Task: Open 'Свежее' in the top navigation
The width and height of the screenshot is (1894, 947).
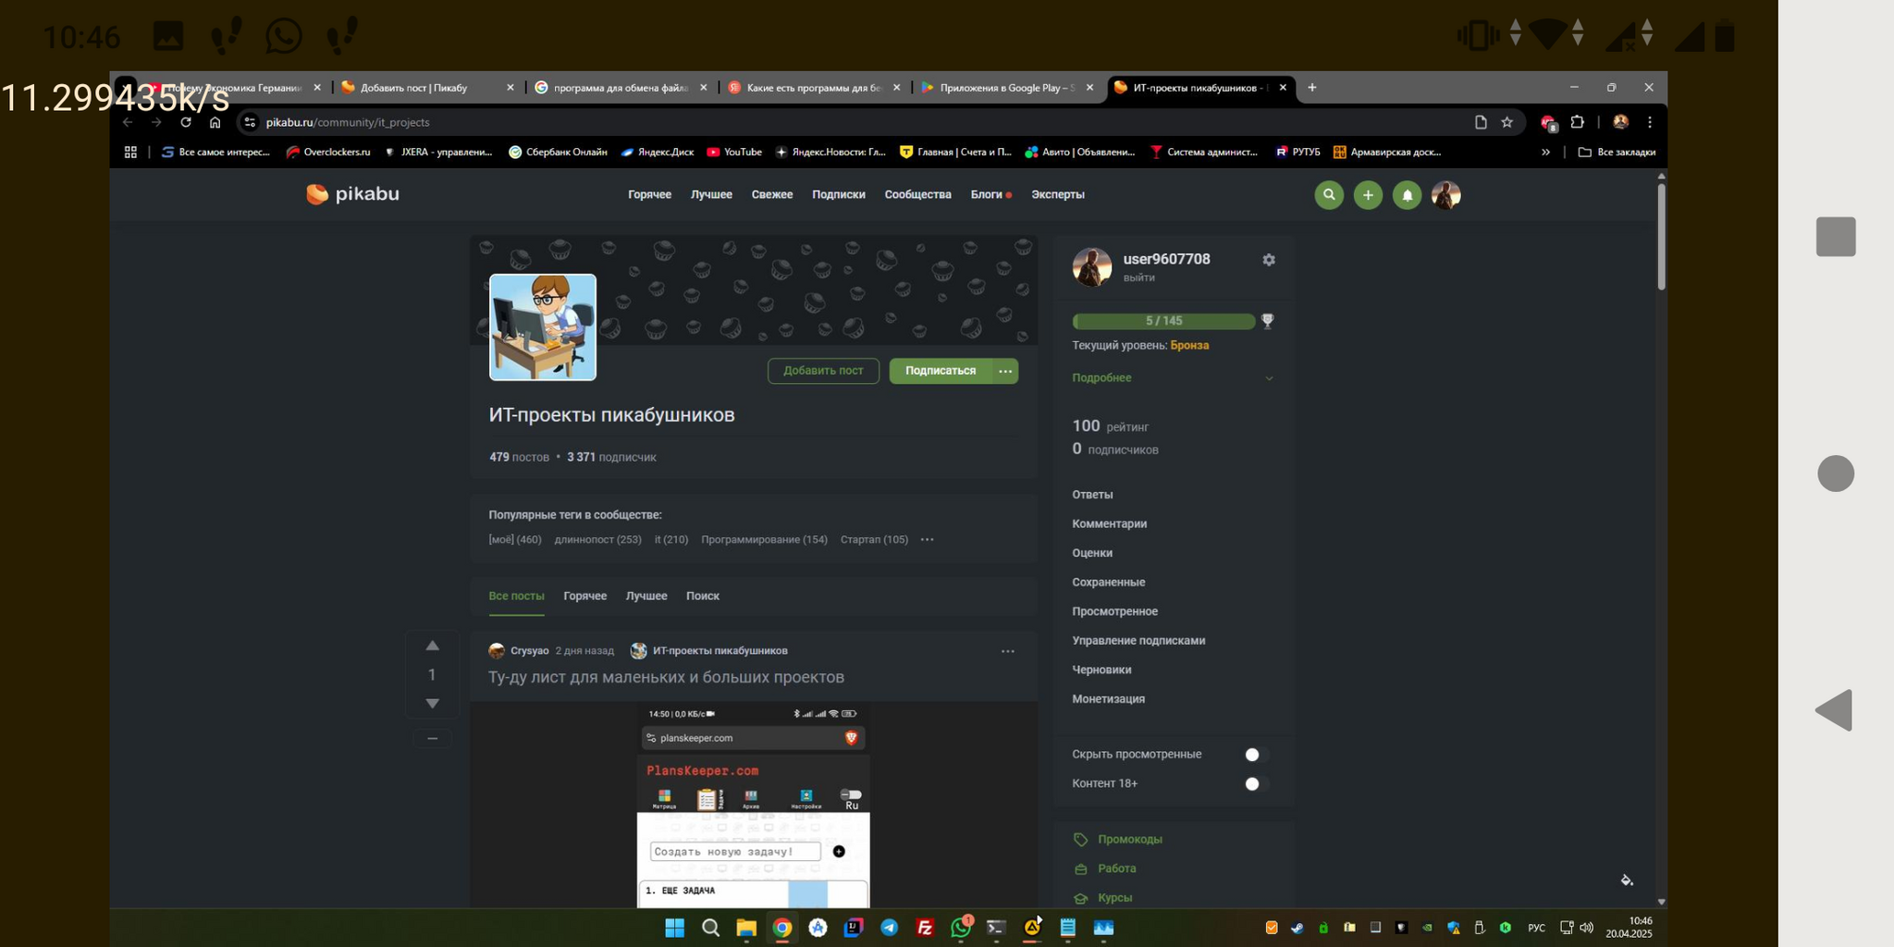Action: [772, 195]
